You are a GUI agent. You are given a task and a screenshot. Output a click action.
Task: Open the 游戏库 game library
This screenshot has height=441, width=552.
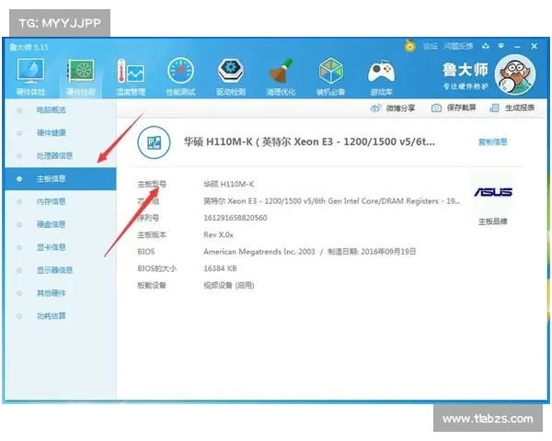[381, 76]
